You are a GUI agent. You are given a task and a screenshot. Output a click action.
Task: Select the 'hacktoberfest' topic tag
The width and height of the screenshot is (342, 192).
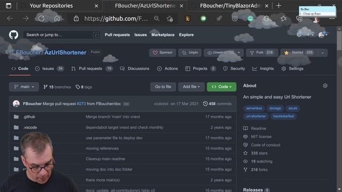point(284,116)
